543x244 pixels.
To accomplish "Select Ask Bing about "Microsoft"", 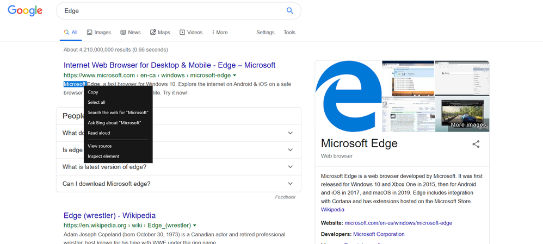I will (x=118, y=123).
